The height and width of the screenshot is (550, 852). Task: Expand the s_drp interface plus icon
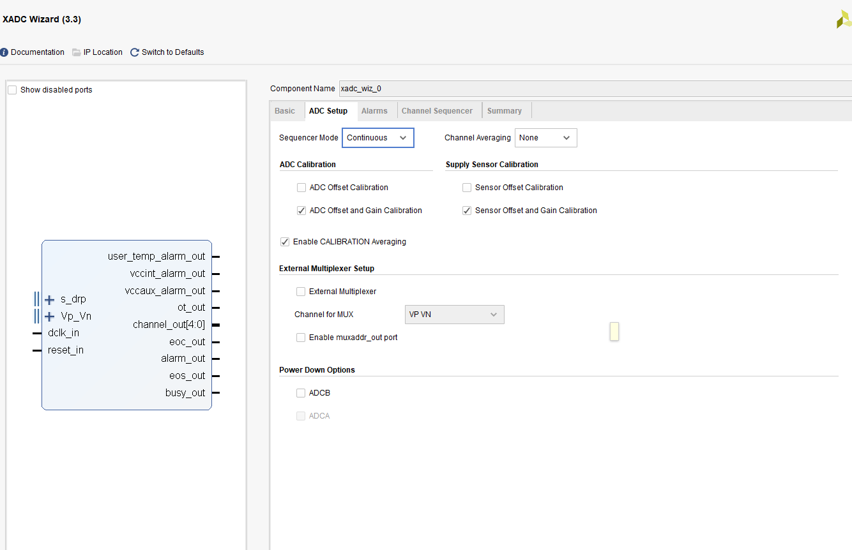(49, 299)
